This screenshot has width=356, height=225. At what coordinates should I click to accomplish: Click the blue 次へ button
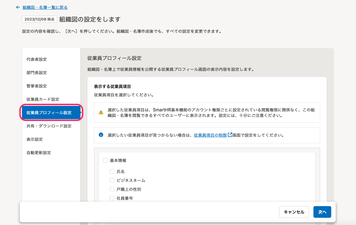tap(322, 212)
